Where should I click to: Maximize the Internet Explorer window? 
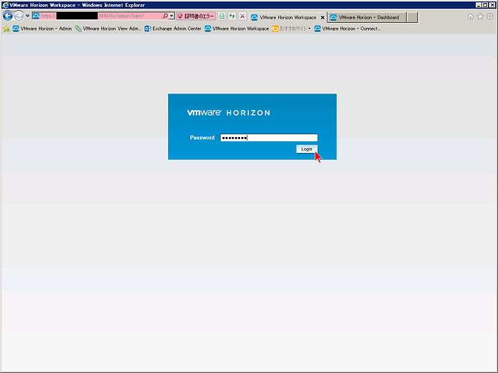tap(485, 5)
